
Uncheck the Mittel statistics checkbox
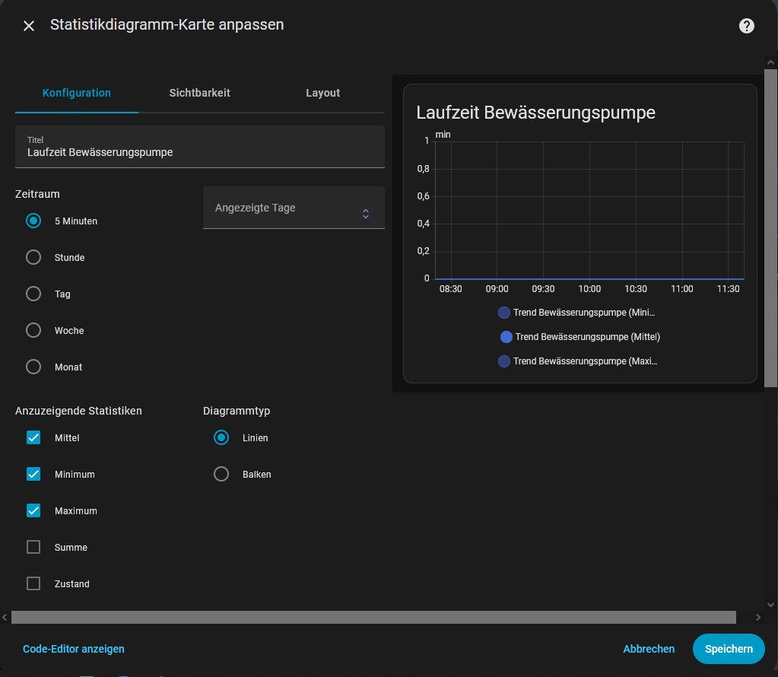point(33,438)
